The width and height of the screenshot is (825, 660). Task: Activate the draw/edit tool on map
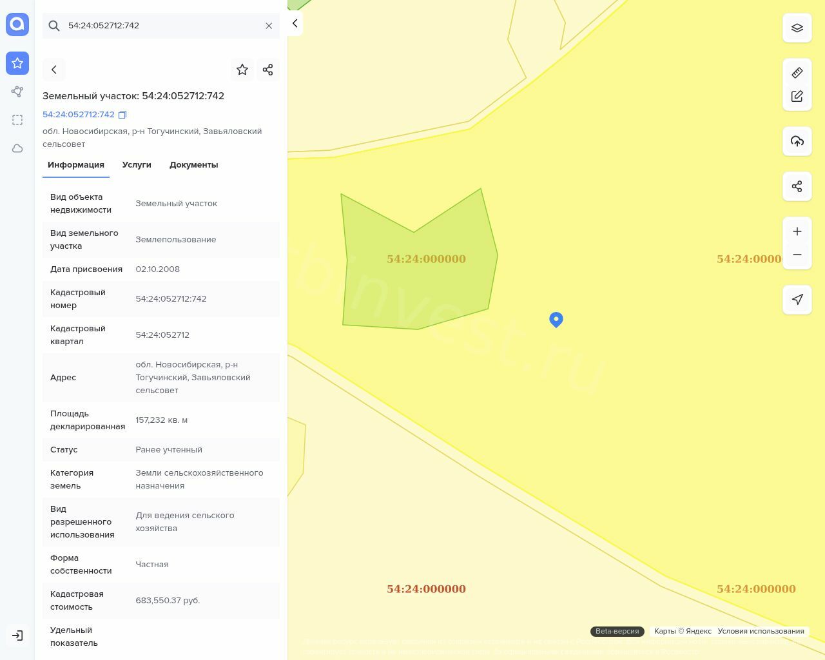coord(797,96)
